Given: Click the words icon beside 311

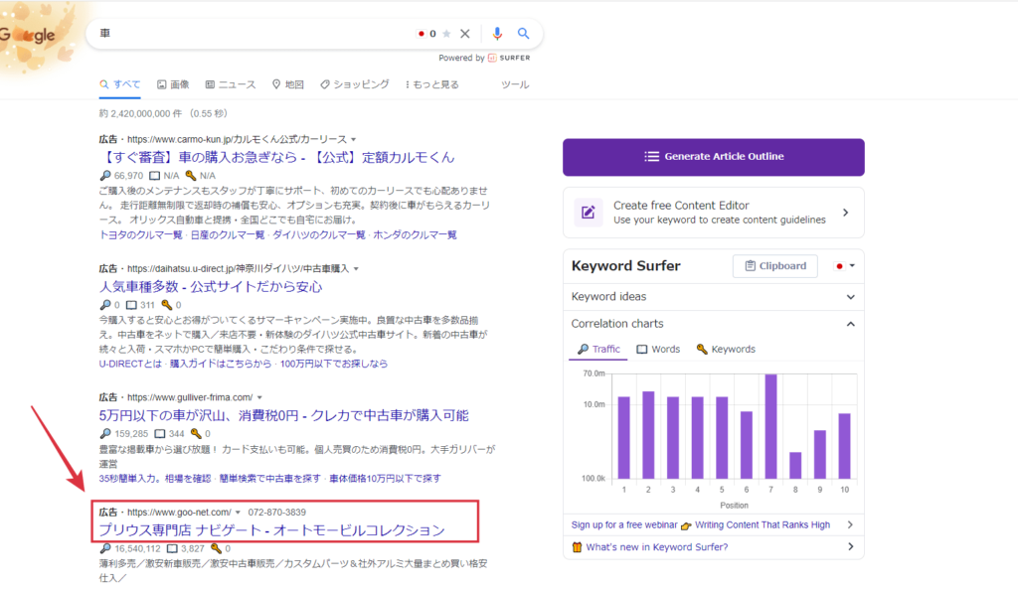Looking at the screenshot, I should click(131, 305).
